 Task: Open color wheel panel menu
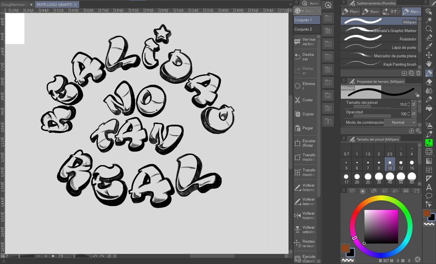click(343, 190)
